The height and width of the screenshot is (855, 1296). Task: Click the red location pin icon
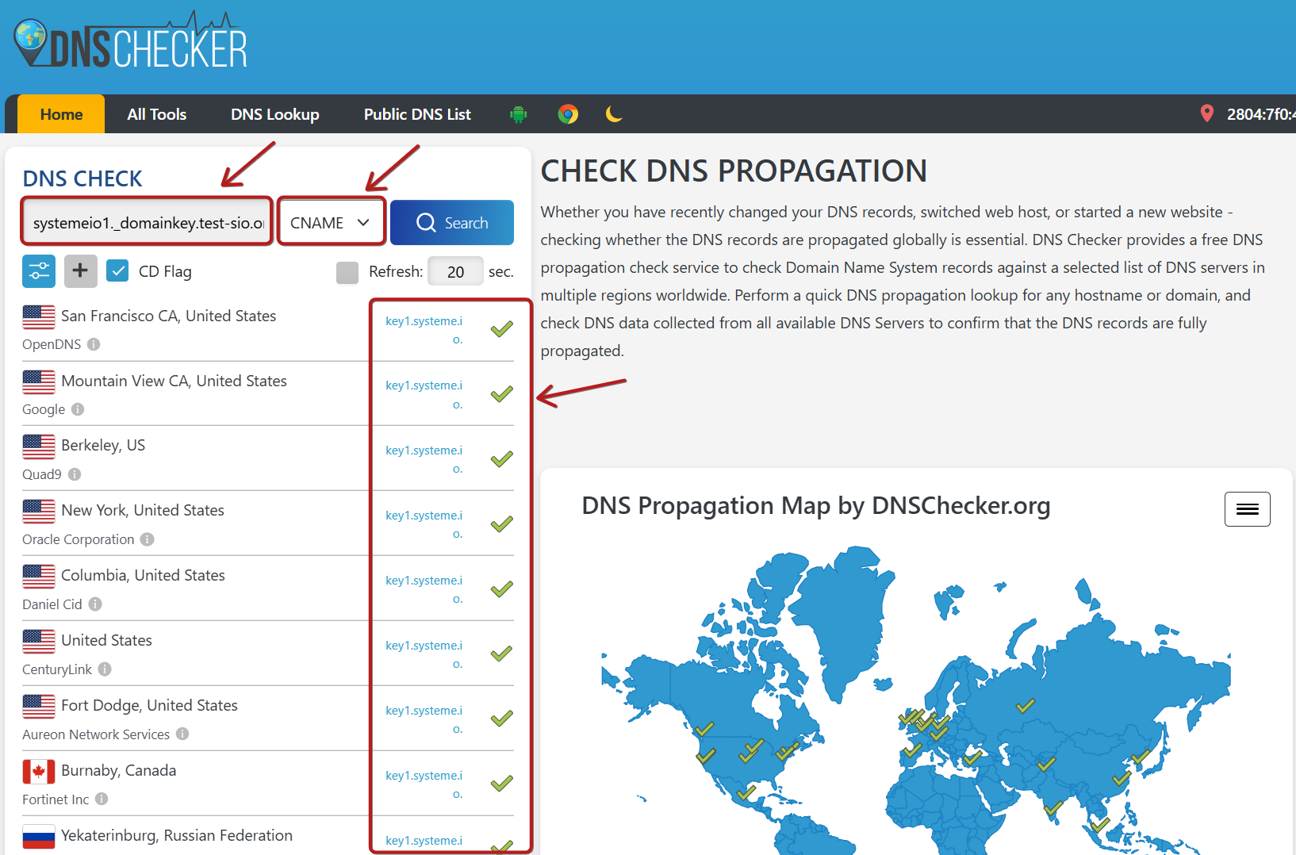click(x=1207, y=113)
